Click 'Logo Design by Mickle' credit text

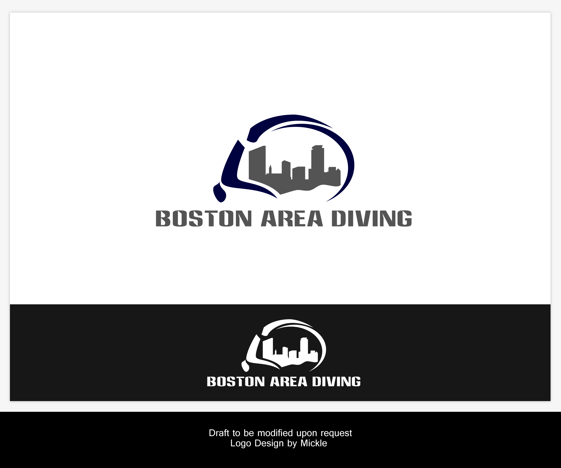click(x=279, y=443)
